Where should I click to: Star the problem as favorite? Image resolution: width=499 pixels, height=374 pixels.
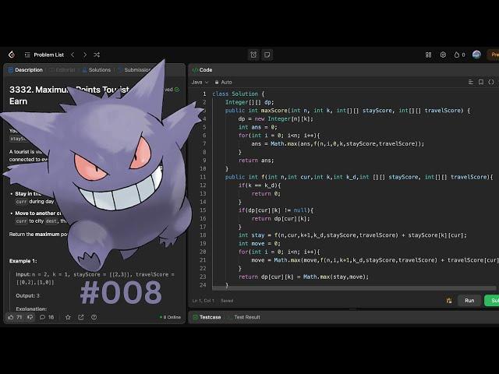(x=68, y=317)
